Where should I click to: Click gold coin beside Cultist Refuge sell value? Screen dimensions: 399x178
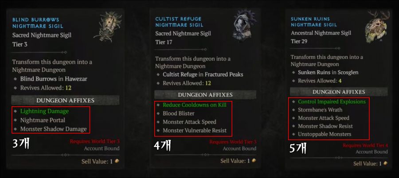click(254, 161)
